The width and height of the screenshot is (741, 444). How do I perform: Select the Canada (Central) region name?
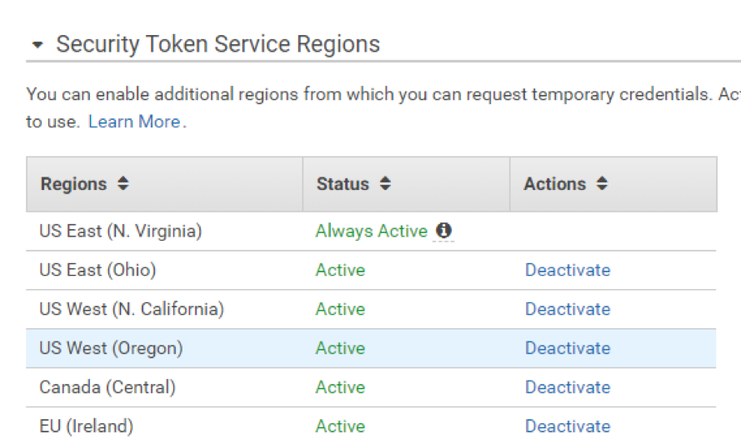(108, 388)
